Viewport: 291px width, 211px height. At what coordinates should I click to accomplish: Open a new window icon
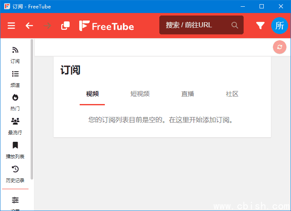point(65,26)
